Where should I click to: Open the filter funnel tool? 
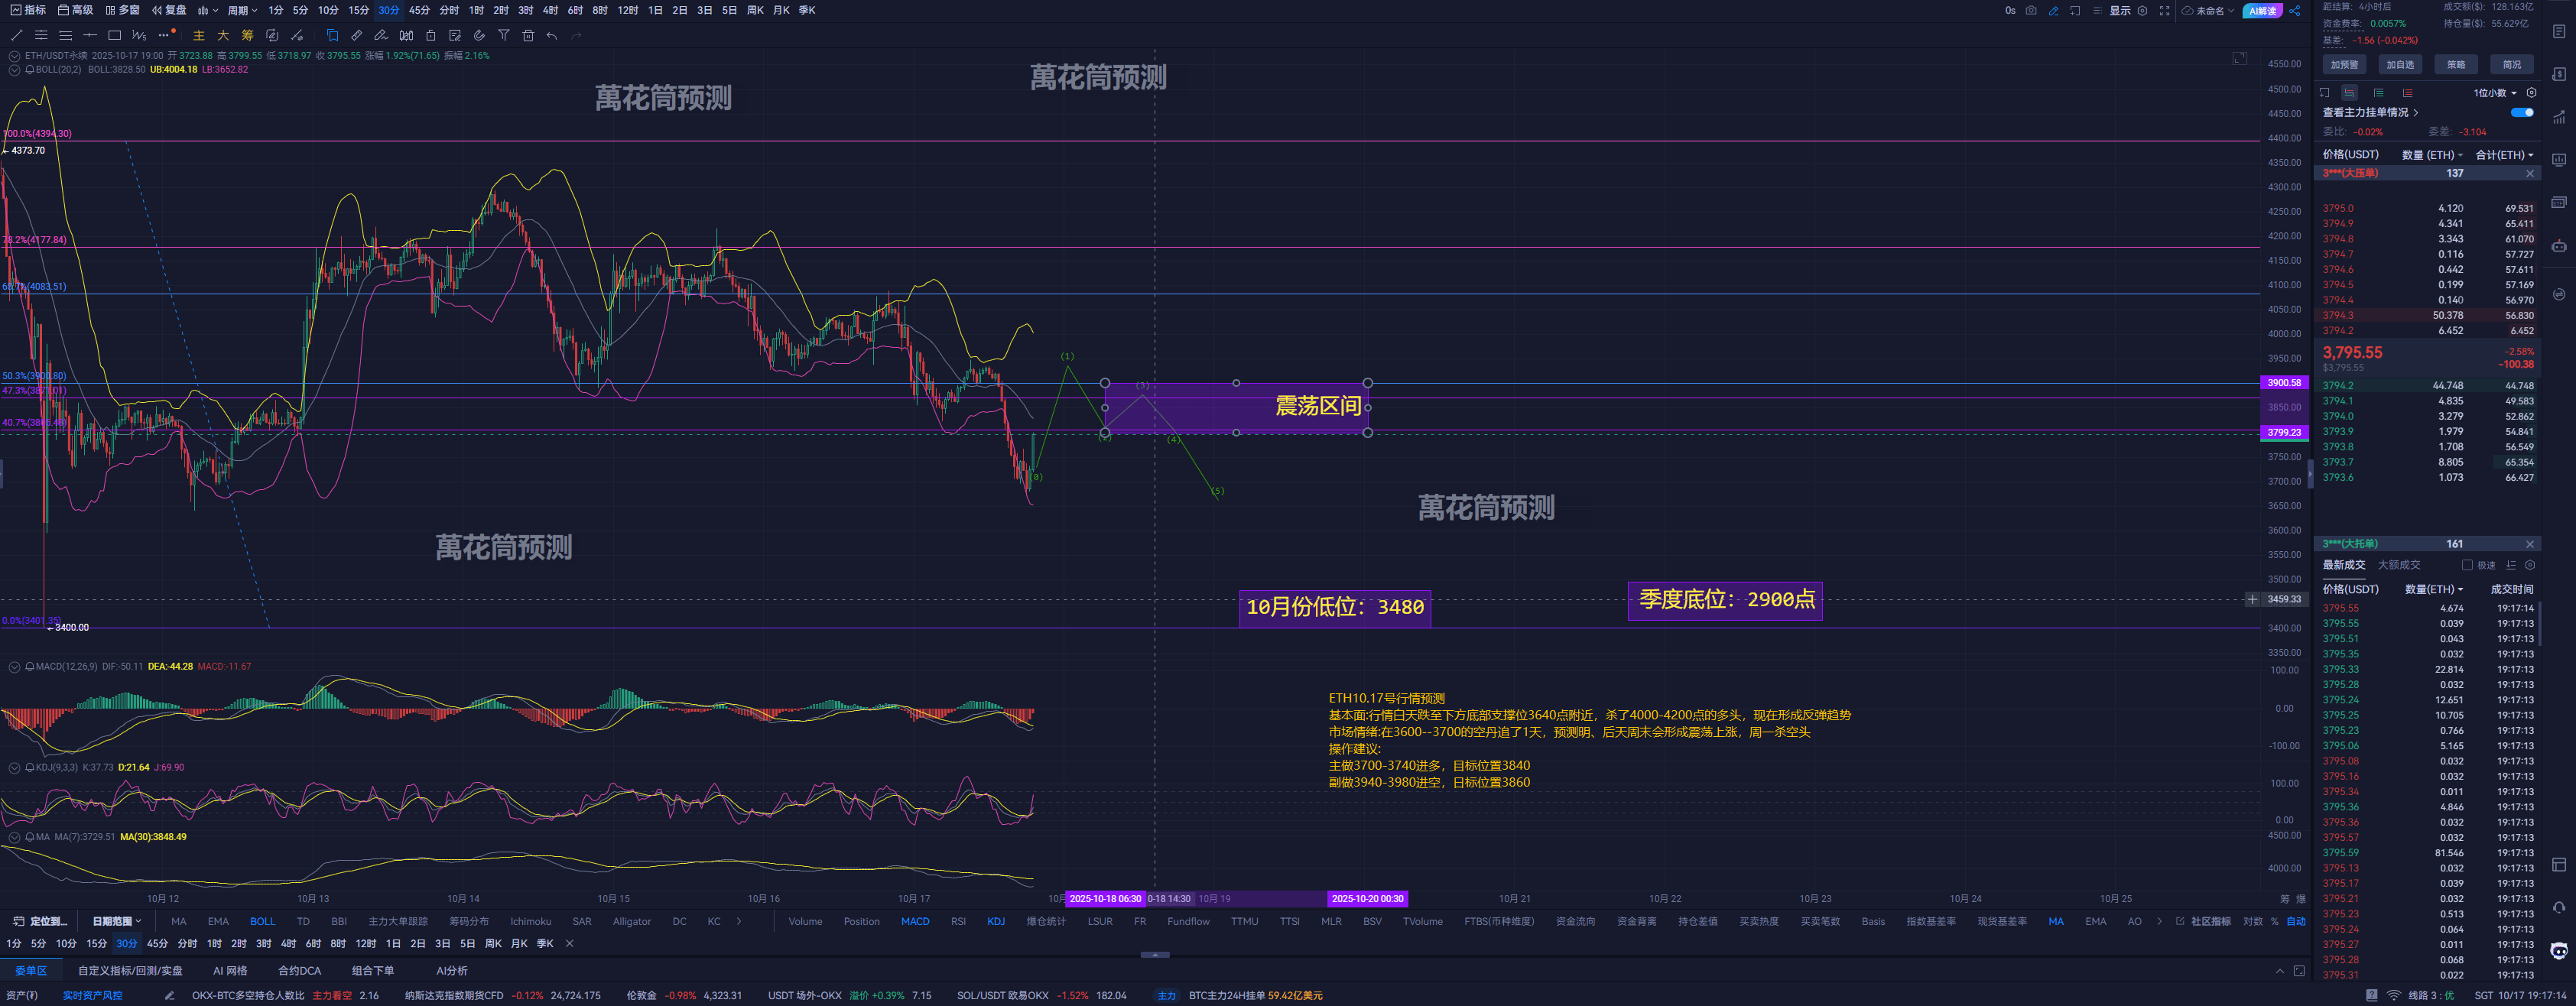[x=504, y=35]
